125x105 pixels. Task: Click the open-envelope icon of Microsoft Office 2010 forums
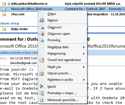(x=4, y=9)
